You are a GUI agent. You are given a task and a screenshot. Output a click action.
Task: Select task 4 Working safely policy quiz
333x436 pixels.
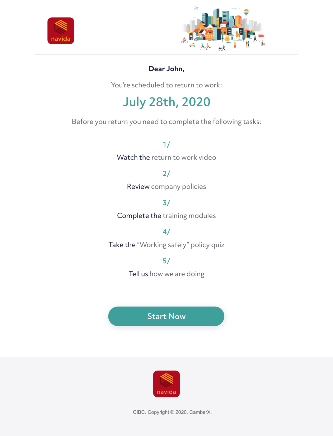pos(166,245)
